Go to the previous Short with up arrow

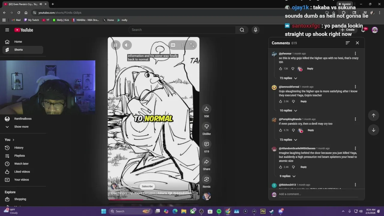pyautogui.click(x=373, y=115)
